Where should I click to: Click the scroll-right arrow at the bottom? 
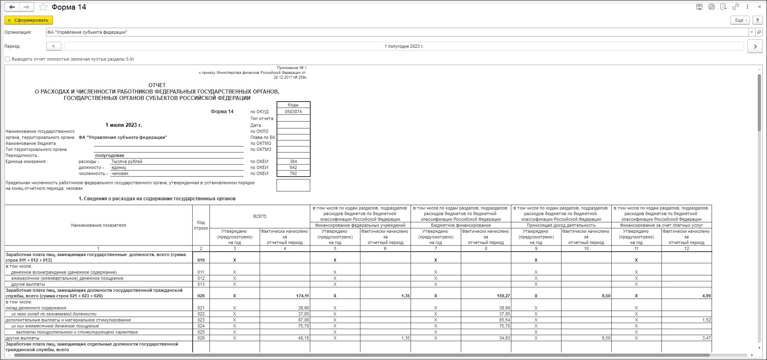(752, 355)
